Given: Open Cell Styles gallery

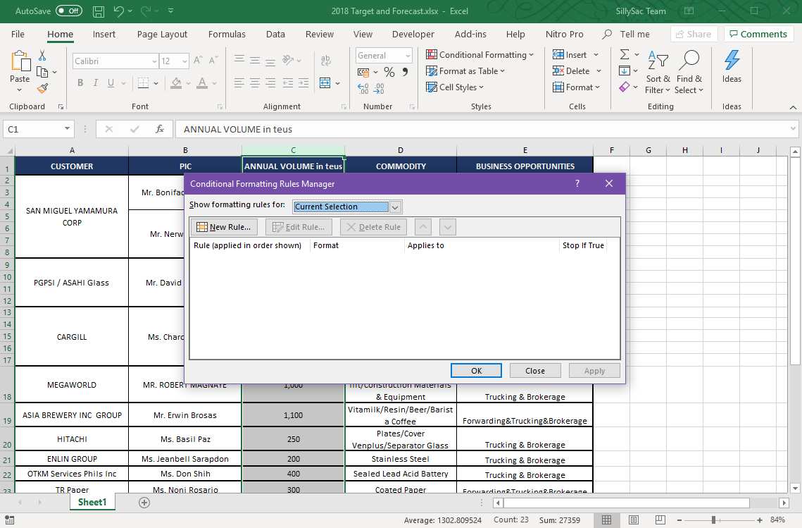Looking at the screenshot, I should point(454,87).
